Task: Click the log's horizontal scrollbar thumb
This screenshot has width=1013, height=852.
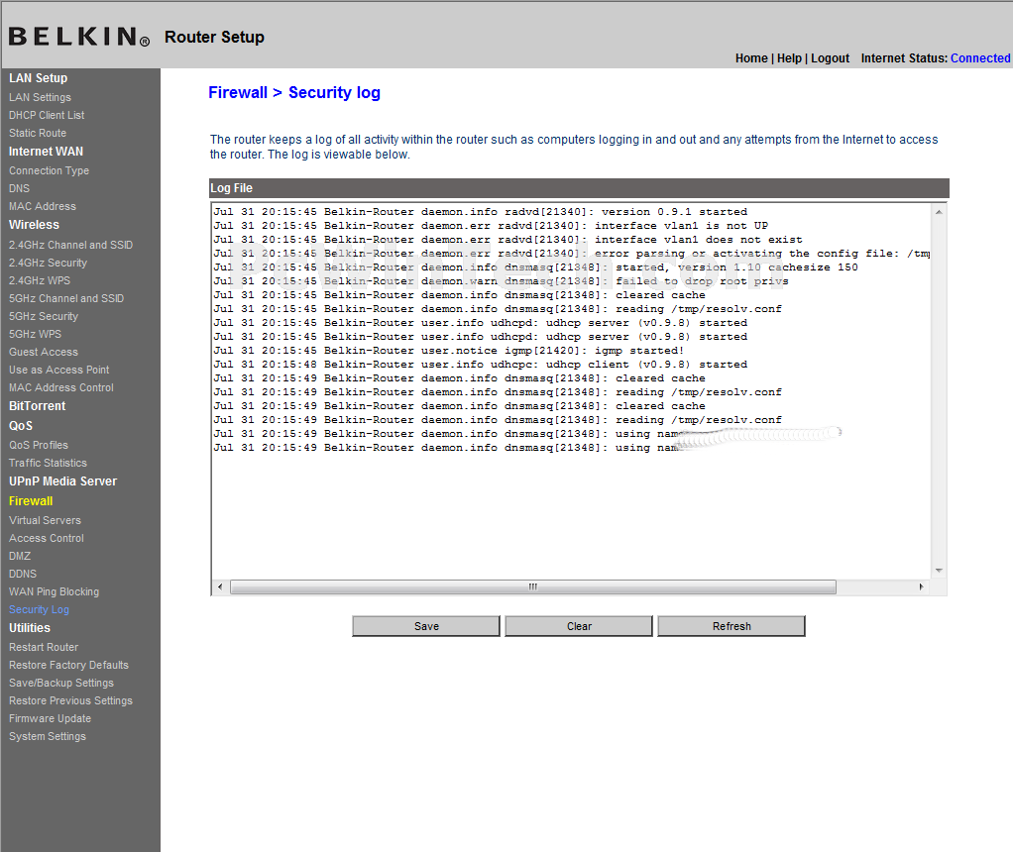Action: click(x=533, y=586)
